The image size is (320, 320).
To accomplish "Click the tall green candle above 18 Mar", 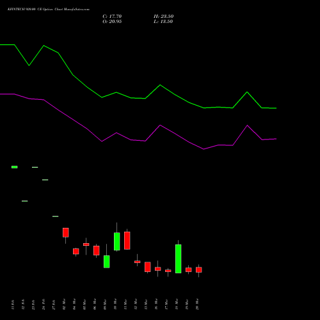I will click(179, 259).
